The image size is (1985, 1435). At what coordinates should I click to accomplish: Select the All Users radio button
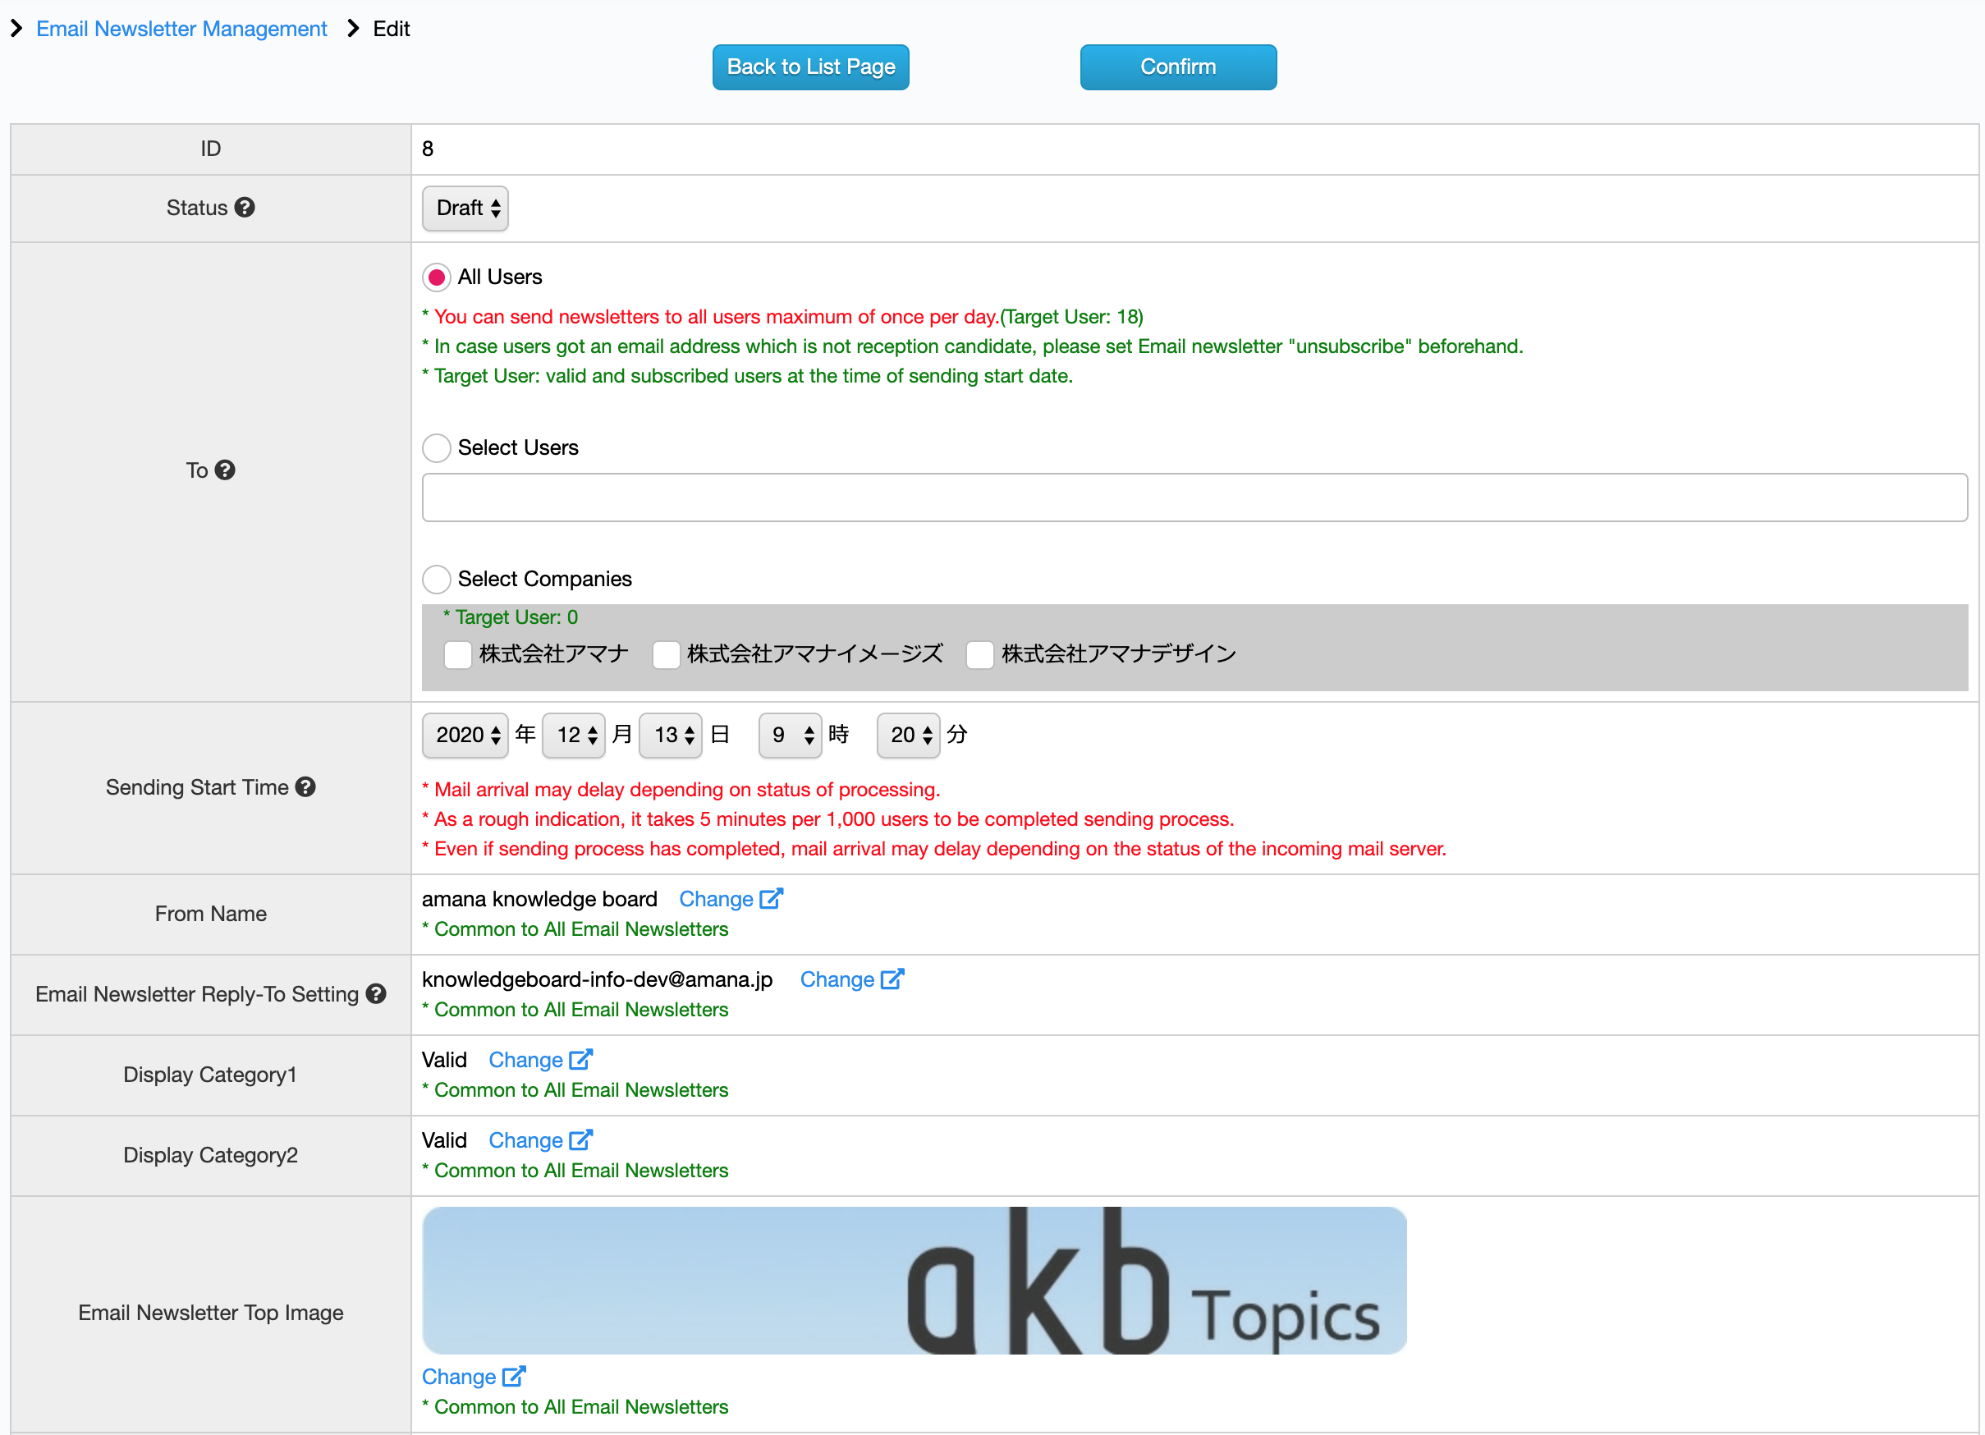coord(436,277)
